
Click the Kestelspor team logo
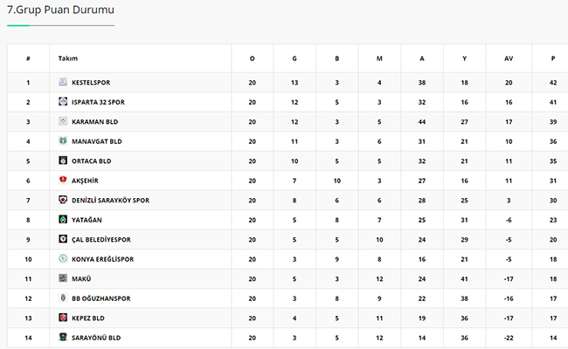click(x=63, y=82)
